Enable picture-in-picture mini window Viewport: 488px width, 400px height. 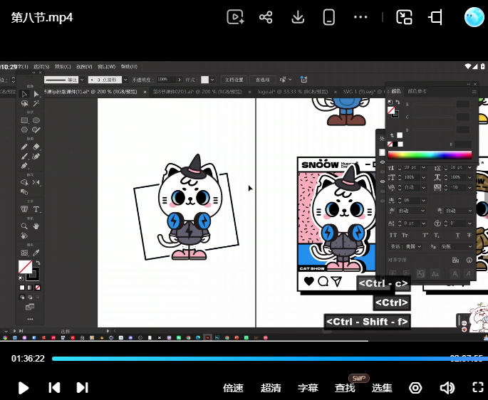(404, 17)
